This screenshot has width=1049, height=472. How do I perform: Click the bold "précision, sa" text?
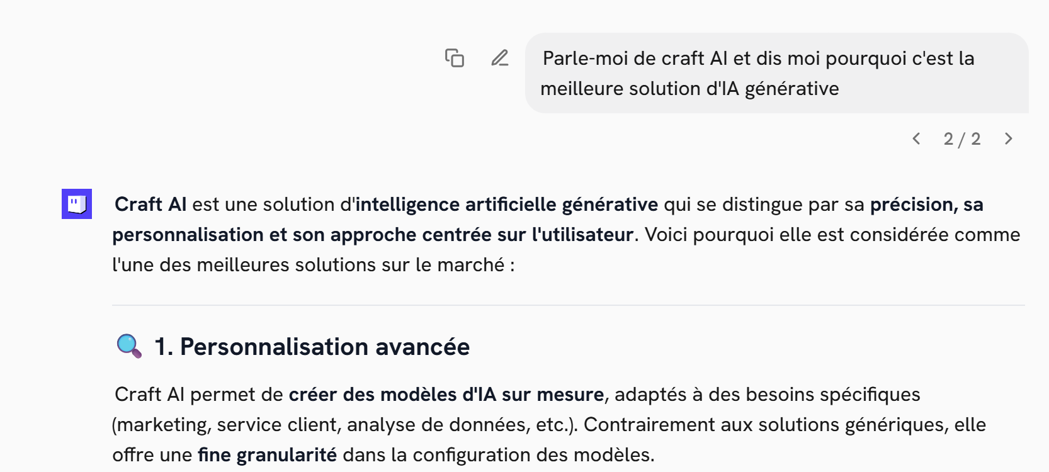pyautogui.click(x=926, y=205)
